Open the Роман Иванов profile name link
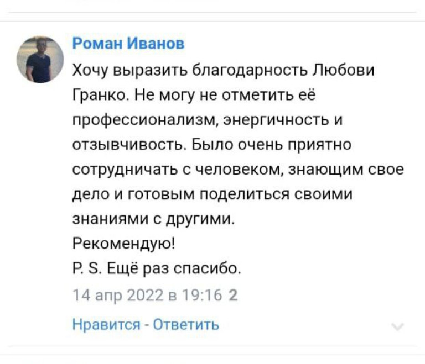Viewport: 425px width, 364px height. click(128, 43)
